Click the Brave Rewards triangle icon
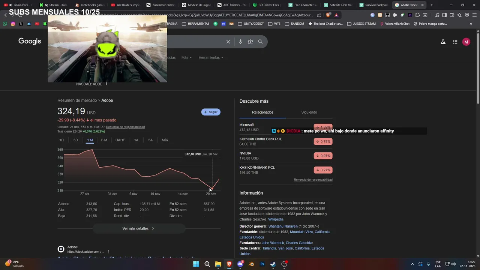This screenshot has width=480, height=270. (x=336, y=15)
